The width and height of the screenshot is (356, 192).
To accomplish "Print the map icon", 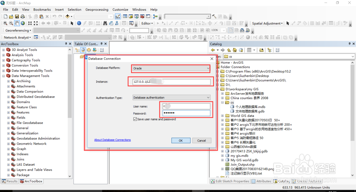I will click(x=22, y=16).
